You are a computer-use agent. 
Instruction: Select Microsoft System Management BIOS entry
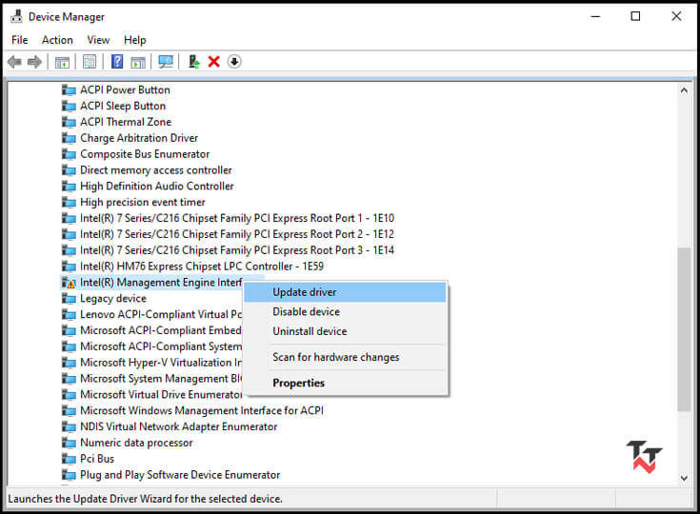coord(161,379)
